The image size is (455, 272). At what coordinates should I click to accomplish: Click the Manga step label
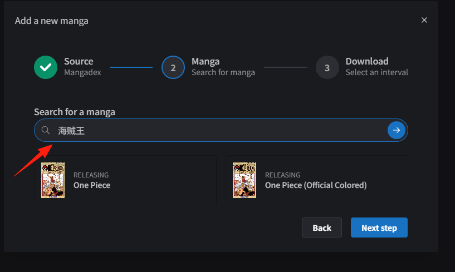coord(206,62)
